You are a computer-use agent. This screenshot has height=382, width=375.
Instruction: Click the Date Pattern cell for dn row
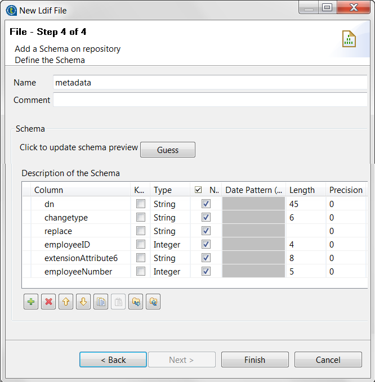[x=253, y=204]
